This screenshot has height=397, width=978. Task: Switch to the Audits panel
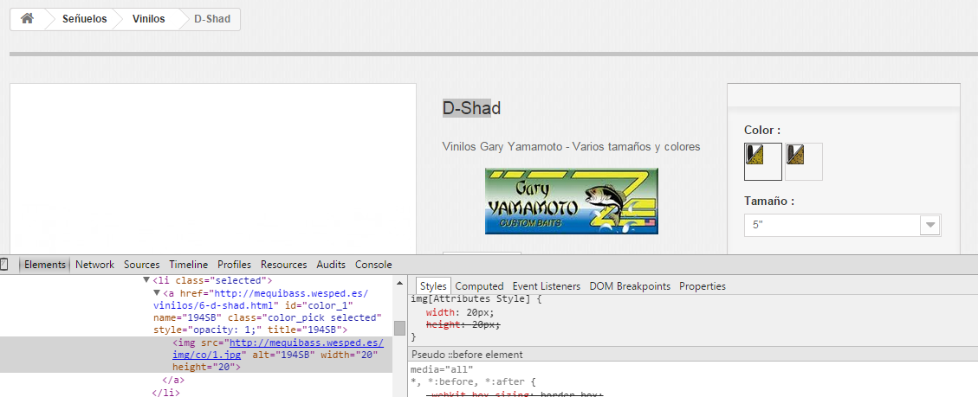tap(331, 265)
